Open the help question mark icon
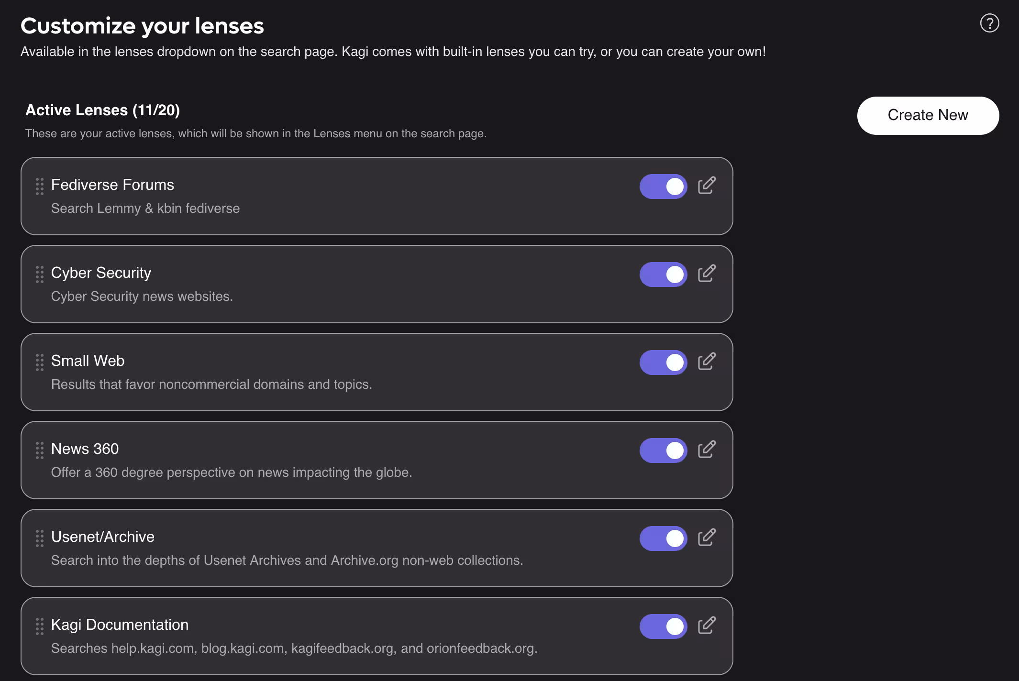This screenshot has height=681, width=1019. point(989,23)
